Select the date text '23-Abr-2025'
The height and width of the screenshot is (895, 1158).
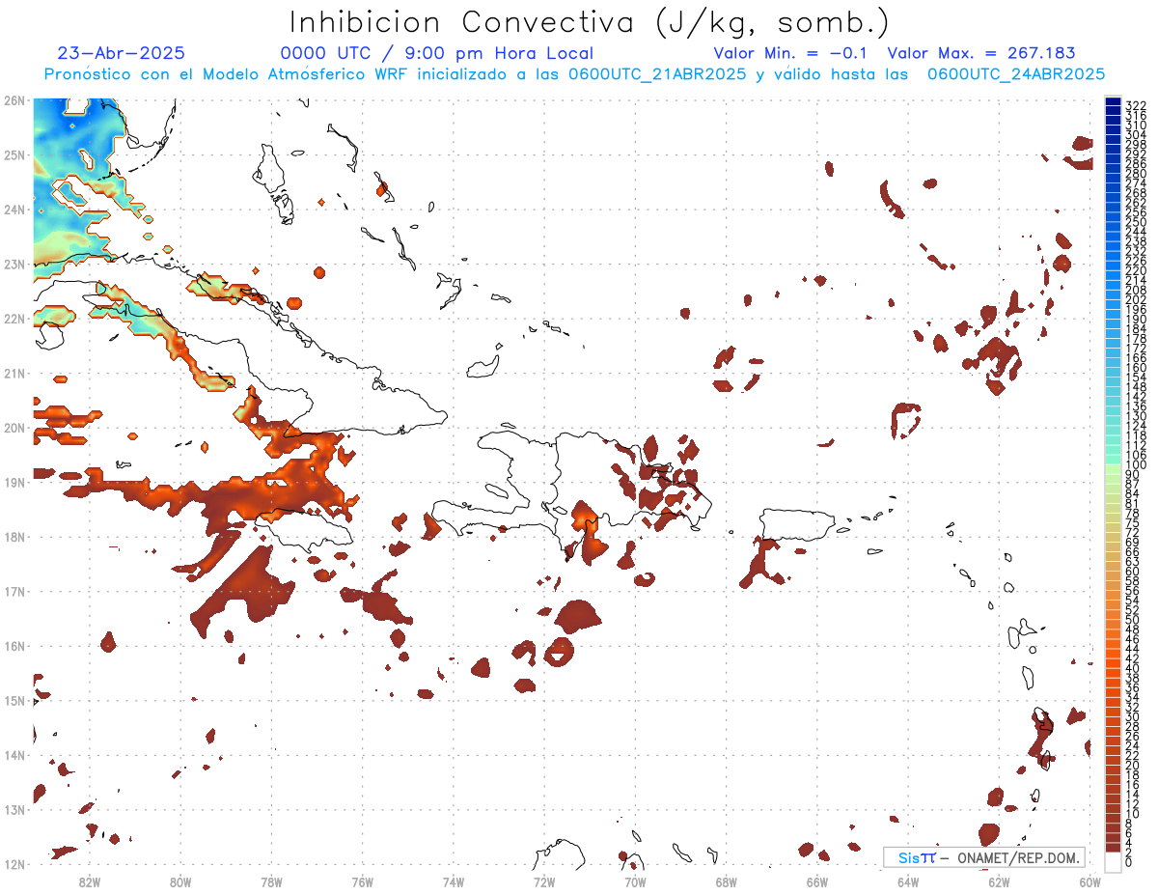tap(122, 54)
